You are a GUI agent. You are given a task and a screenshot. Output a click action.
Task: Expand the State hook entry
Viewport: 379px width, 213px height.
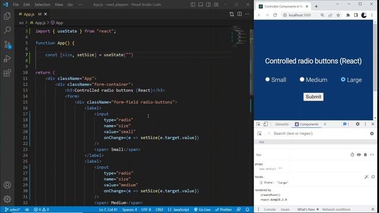(x=261, y=183)
